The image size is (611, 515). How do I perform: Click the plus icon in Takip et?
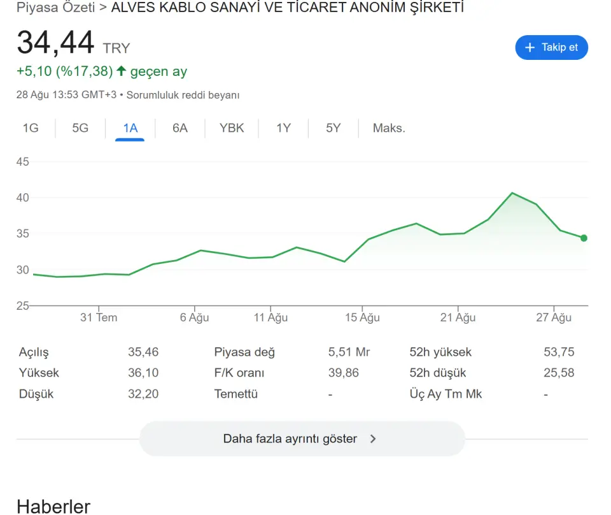530,48
